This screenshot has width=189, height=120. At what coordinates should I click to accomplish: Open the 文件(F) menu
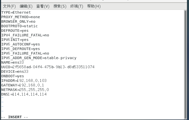point(9,6)
